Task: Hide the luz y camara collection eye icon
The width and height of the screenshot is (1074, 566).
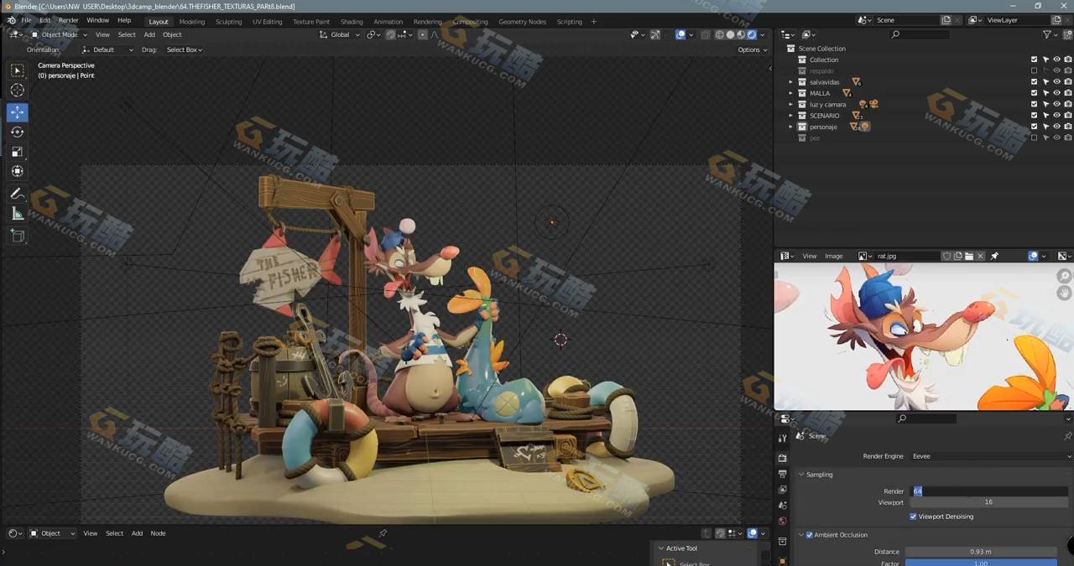Action: click(1056, 104)
